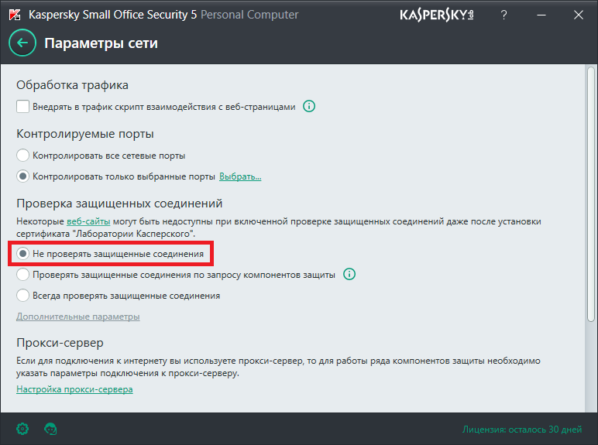Image resolution: width=598 pixels, height=445 pixels.
Task: Click the help question mark in title bar
Action: 505,15
